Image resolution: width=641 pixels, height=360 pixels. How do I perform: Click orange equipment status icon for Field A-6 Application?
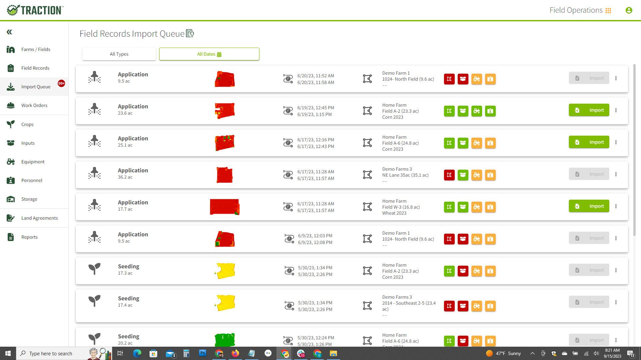click(476, 143)
